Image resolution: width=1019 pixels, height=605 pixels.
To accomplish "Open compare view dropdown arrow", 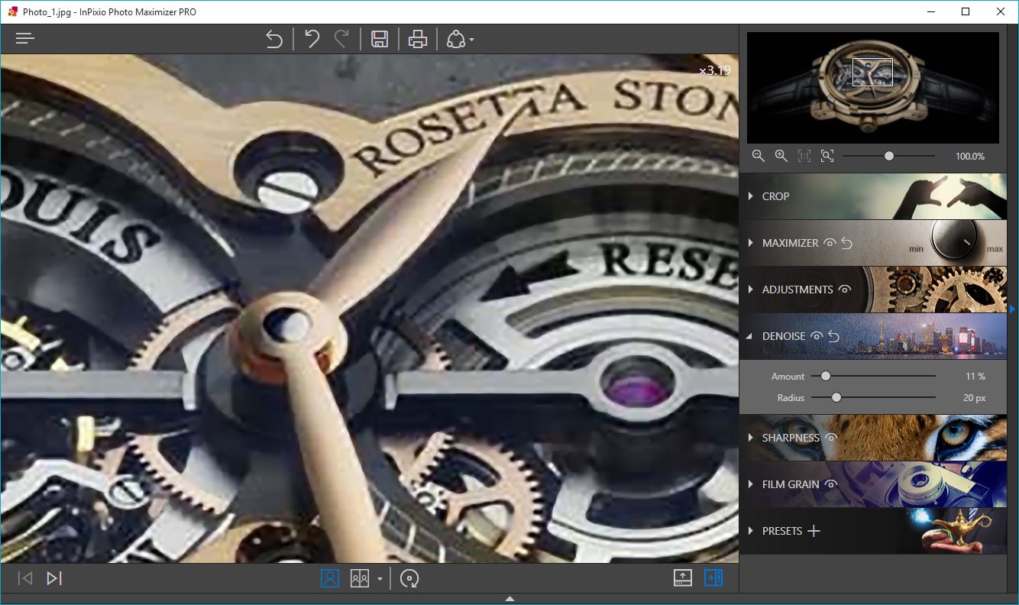I will pyautogui.click(x=380, y=579).
